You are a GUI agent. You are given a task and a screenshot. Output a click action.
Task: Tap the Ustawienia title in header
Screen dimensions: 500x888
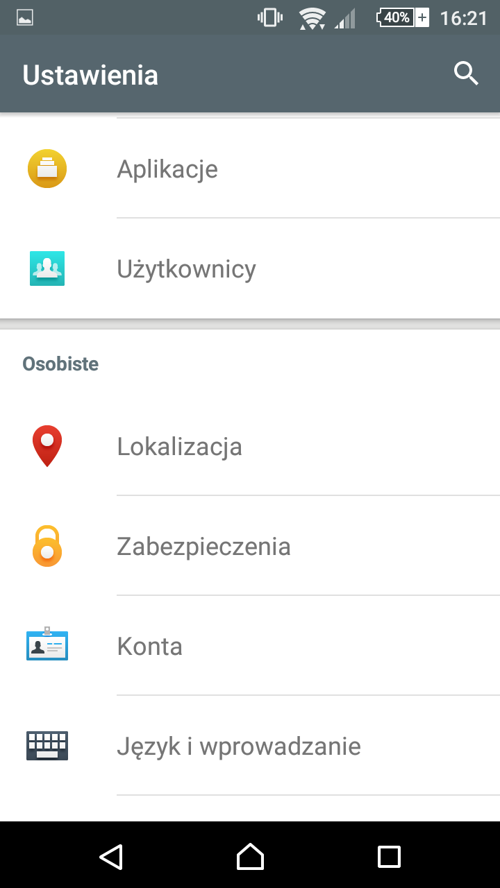pyautogui.click(x=90, y=75)
